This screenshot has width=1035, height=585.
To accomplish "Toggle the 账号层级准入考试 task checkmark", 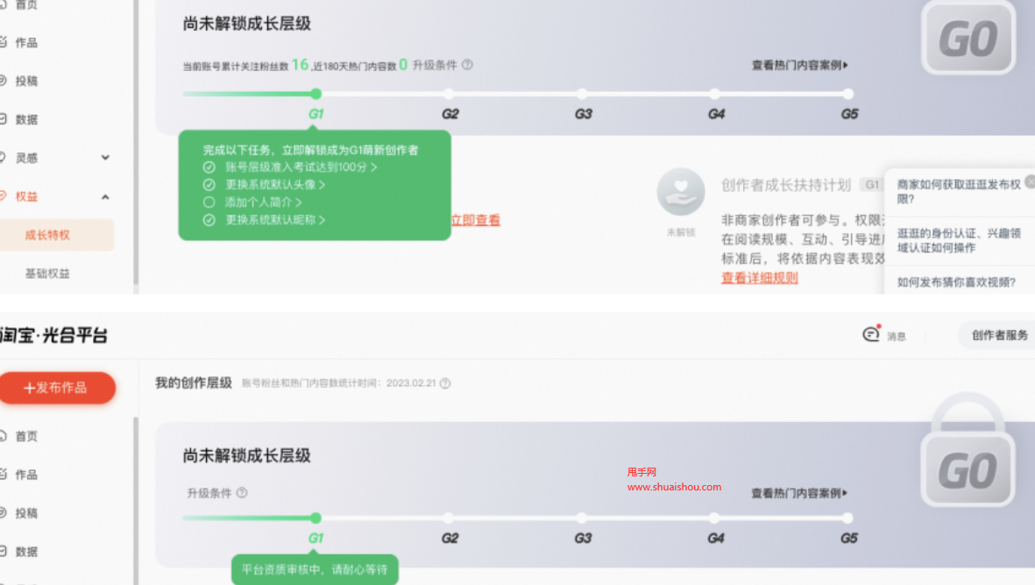I will 209,167.
